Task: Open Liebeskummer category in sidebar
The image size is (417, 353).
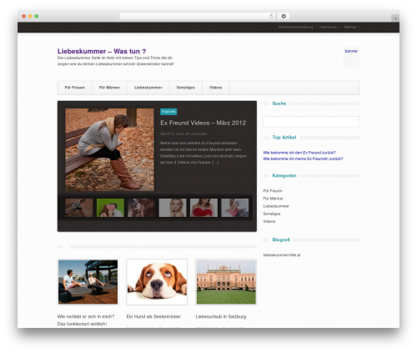Action: (x=276, y=206)
